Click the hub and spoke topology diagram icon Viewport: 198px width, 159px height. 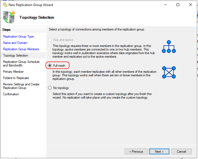click(x=169, y=47)
